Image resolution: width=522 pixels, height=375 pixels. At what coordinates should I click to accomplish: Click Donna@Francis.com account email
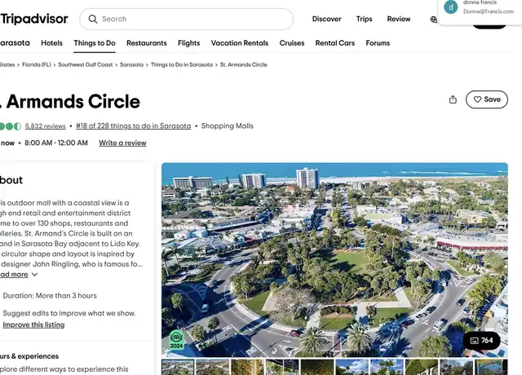[489, 11]
